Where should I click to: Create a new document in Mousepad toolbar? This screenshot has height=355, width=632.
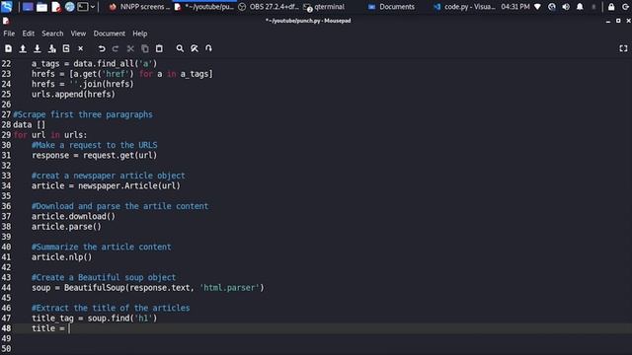click(8, 48)
